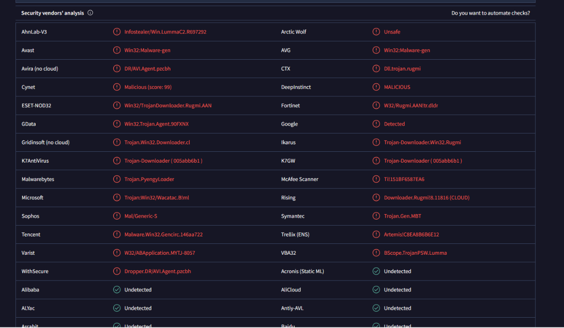This screenshot has width=564, height=328.
Task: Select 'BScope.TrojanPSW.Lumma' detection text
Action: (415, 253)
